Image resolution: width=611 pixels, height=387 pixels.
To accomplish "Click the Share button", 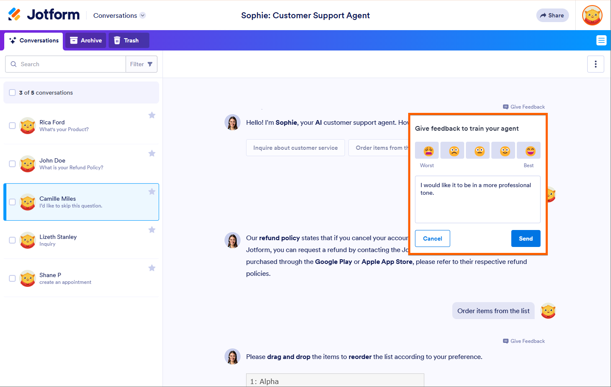I will [552, 15].
